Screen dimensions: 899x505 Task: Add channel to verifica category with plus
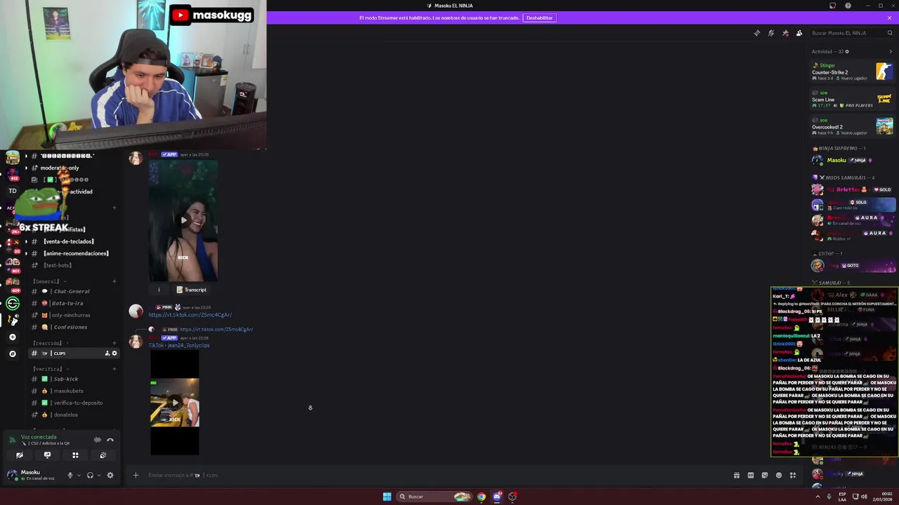click(x=114, y=369)
